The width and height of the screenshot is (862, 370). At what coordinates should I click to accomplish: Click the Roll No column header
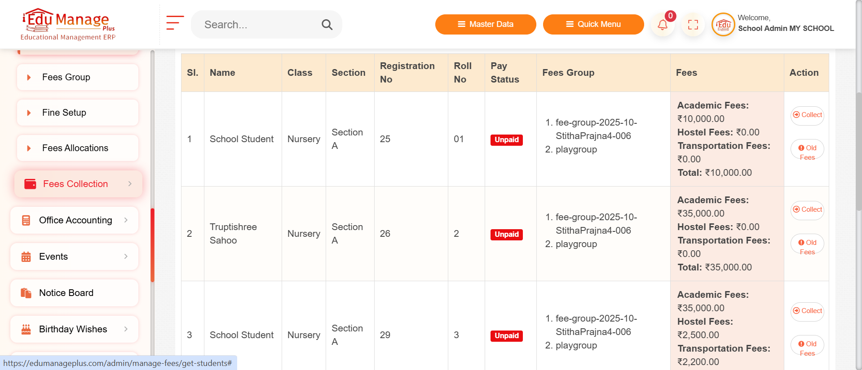(466, 73)
